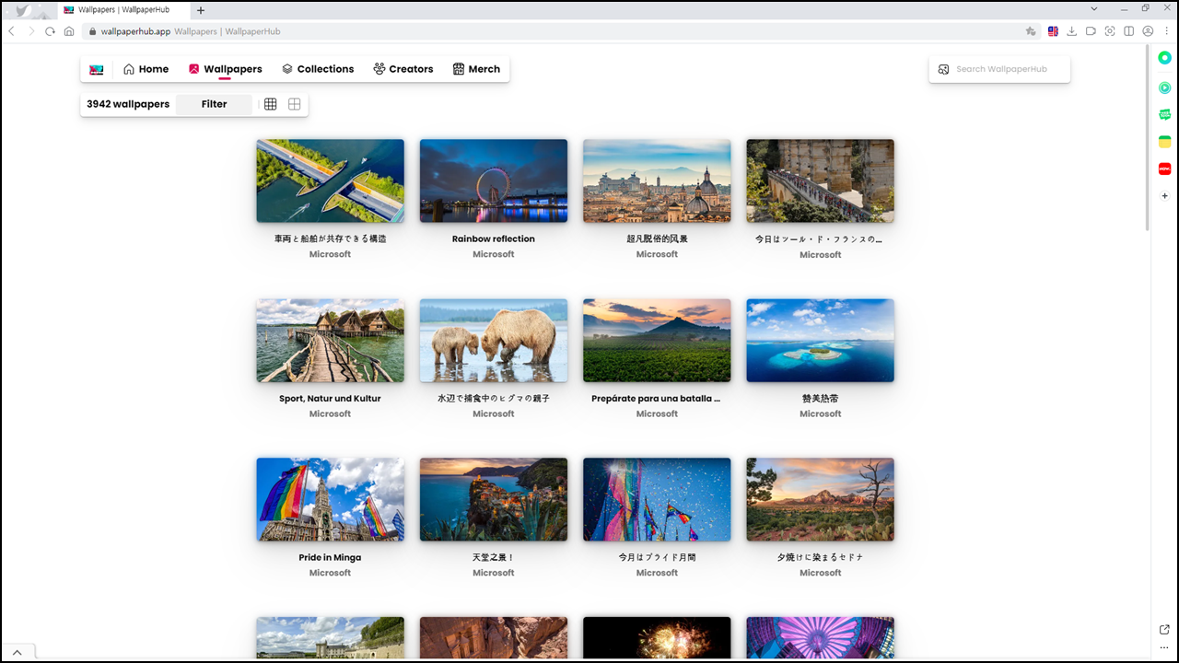Open the Rome skyline wallpaper thumbnail
1179x663 pixels.
[657, 180]
